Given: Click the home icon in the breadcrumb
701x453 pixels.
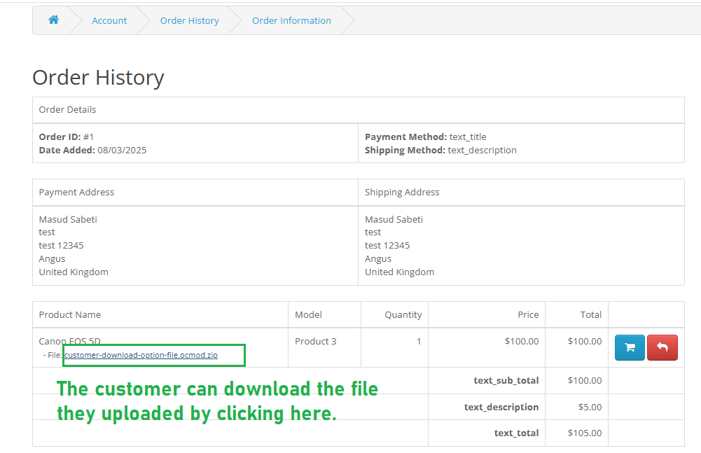Looking at the screenshot, I should pyautogui.click(x=53, y=20).
